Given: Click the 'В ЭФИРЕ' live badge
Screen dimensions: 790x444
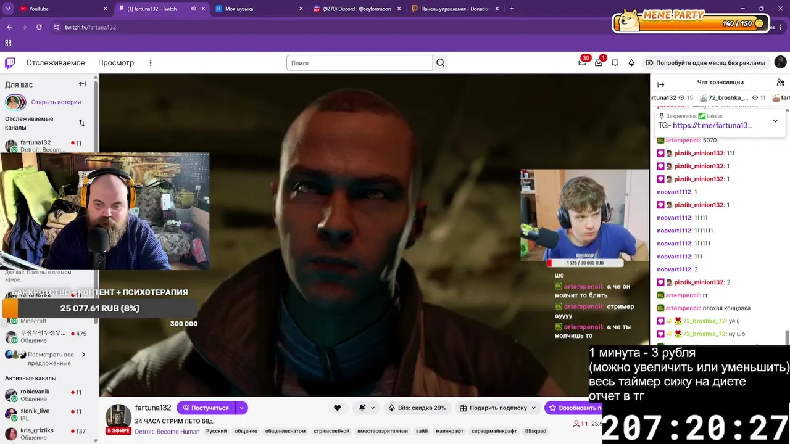Looking at the screenshot, I should (x=118, y=431).
